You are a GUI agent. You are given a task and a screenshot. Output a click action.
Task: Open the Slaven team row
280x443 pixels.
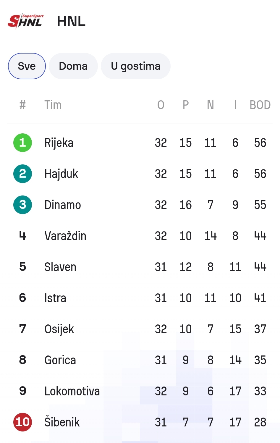(140, 267)
